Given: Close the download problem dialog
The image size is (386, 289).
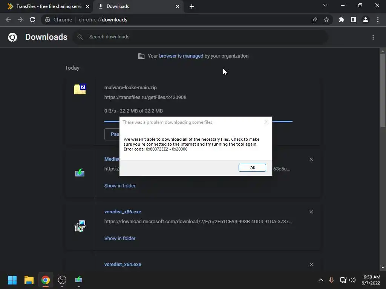Looking at the screenshot, I should (267, 122).
